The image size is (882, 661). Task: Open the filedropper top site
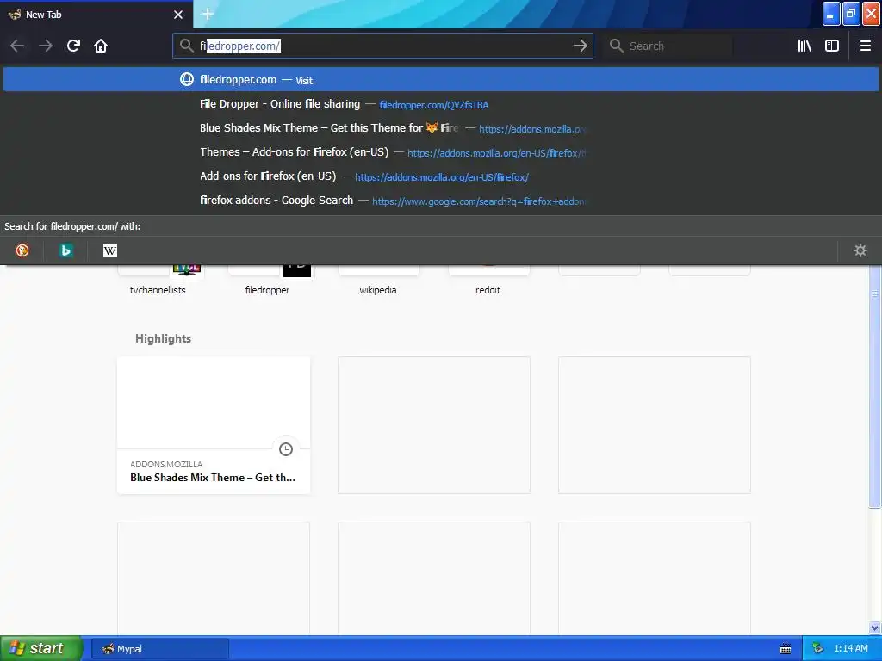coord(267,280)
